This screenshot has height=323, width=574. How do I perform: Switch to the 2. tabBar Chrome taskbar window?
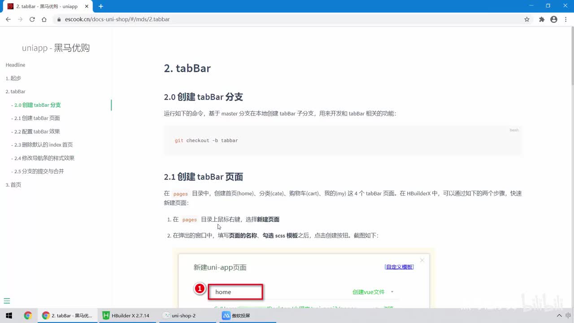point(67,315)
